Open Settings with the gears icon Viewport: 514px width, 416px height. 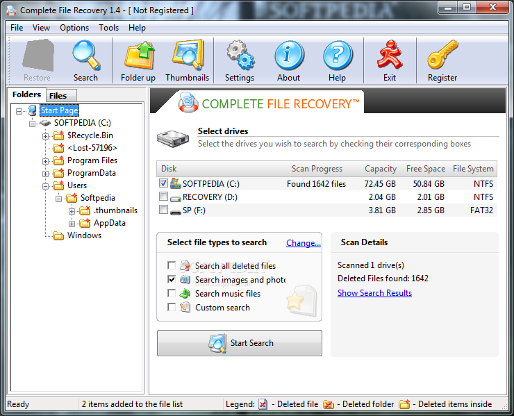tap(240, 55)
